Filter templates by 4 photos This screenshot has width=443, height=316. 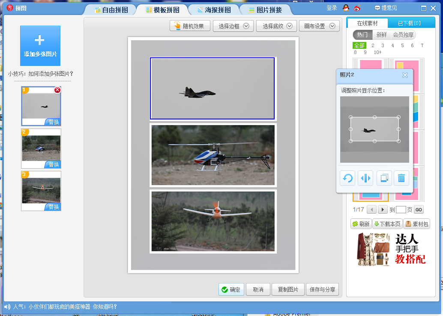pyautogui.click(x=393, y=45)
